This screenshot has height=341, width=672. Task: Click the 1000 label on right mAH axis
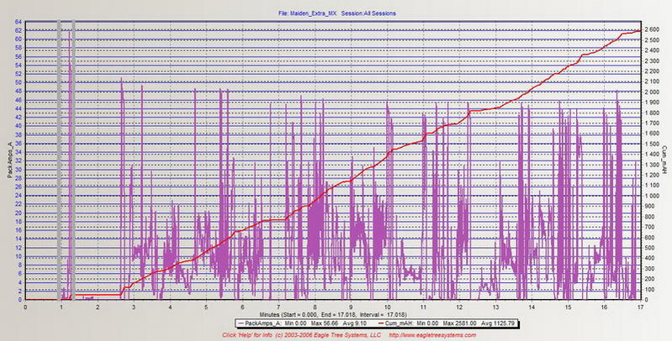coord(652,196)
